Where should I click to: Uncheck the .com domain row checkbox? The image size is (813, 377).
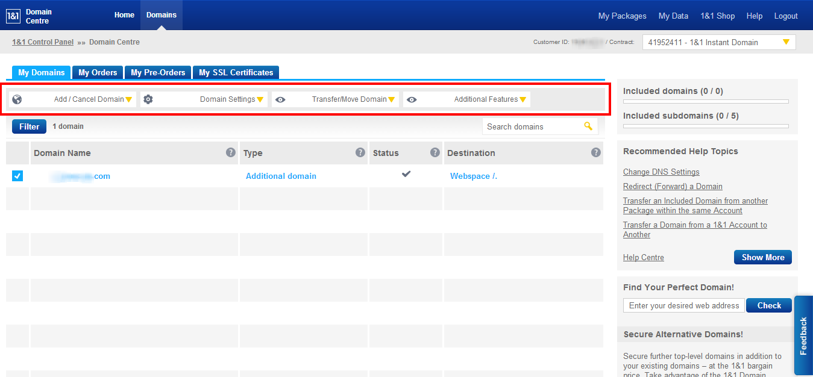[x=17, y=176]
